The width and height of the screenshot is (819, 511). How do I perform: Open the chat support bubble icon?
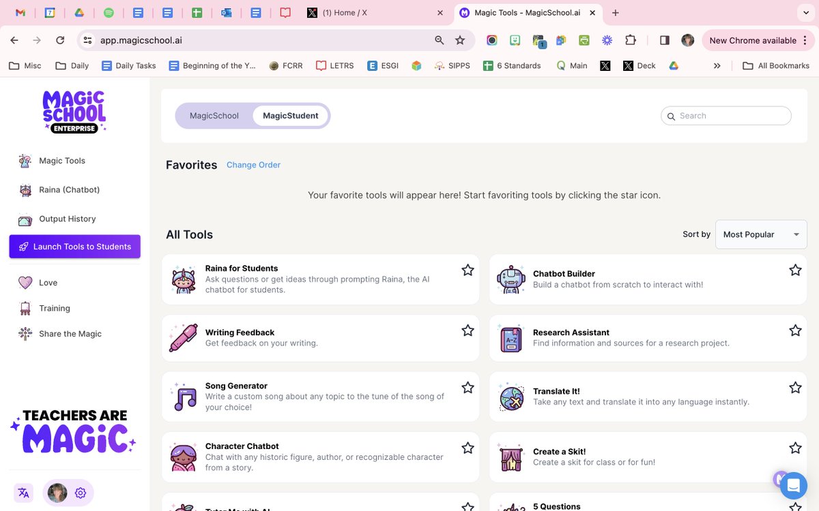tap(793, 485)
